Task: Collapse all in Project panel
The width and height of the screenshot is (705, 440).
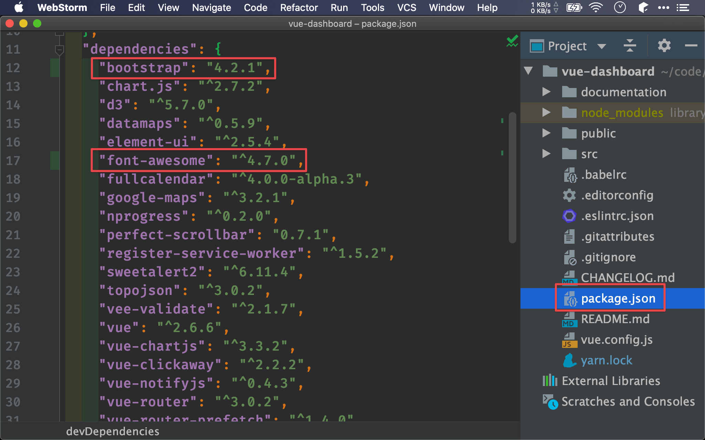Action: pos(630,45)
